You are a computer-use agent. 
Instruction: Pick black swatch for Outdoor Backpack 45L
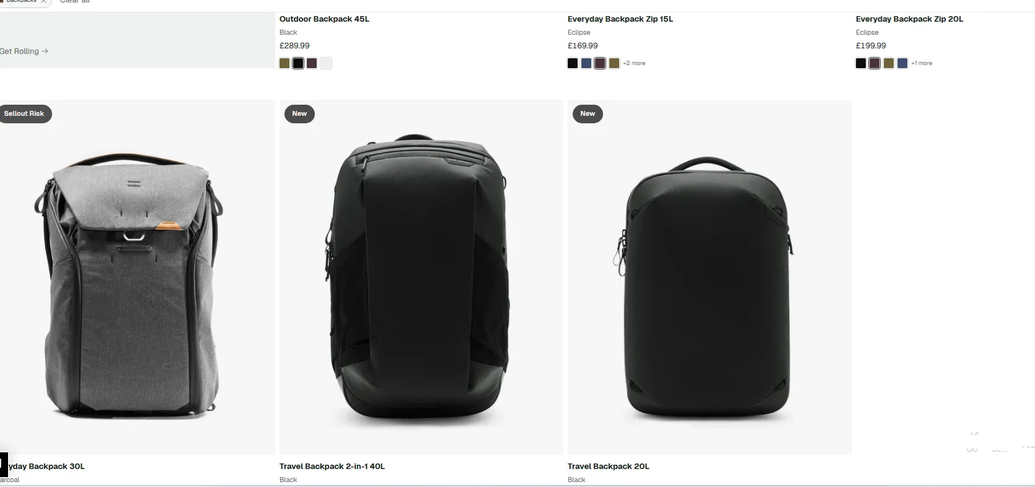coord(298,63)
